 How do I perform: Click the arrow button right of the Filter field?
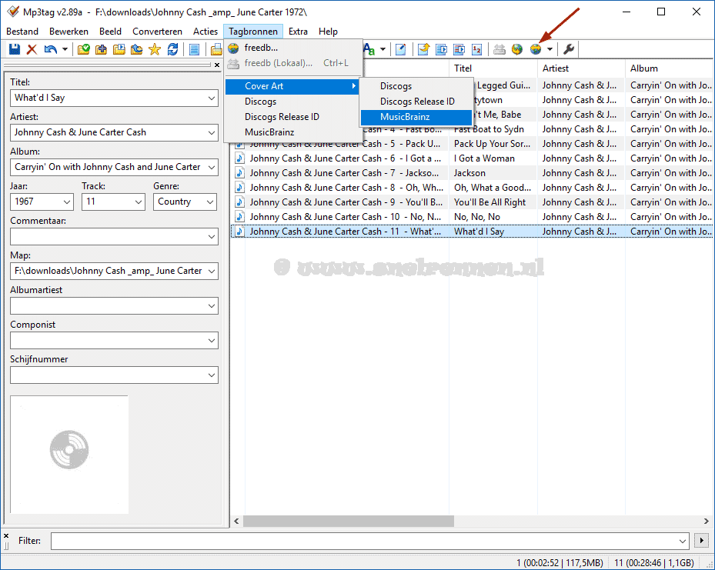(x=701, y=541)
